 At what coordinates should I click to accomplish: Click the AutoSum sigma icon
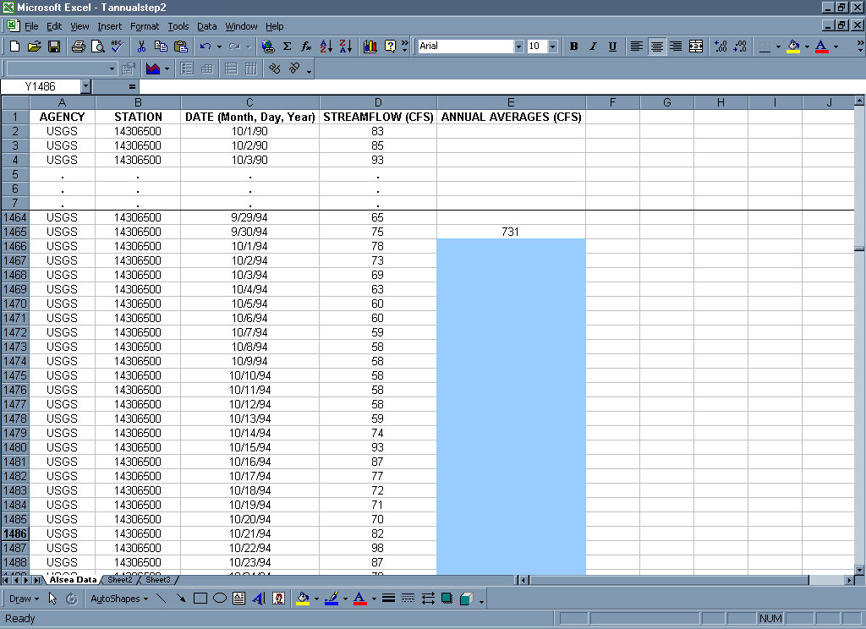(287, 46)
